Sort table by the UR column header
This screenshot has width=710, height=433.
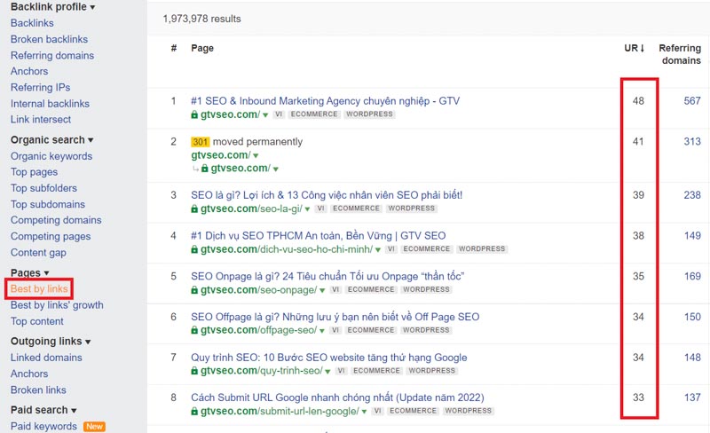tap(634, 48)
